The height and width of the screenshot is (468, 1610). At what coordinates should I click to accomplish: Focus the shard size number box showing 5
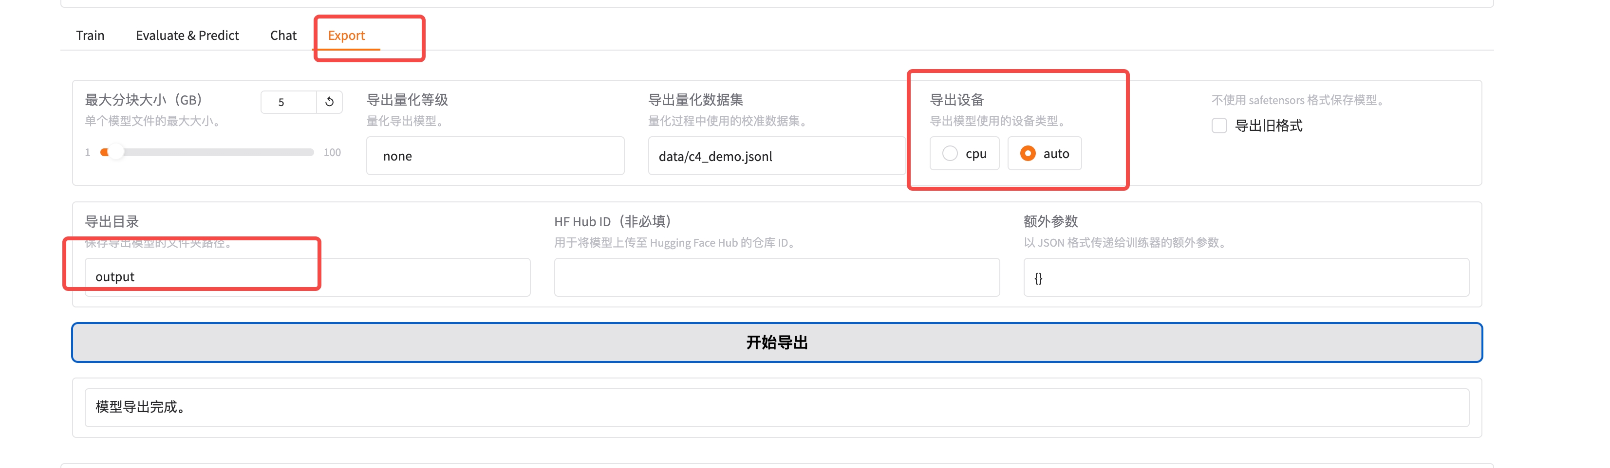point(288,102)
